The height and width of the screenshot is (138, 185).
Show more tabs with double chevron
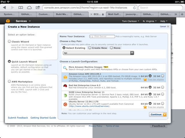(176, 14)
